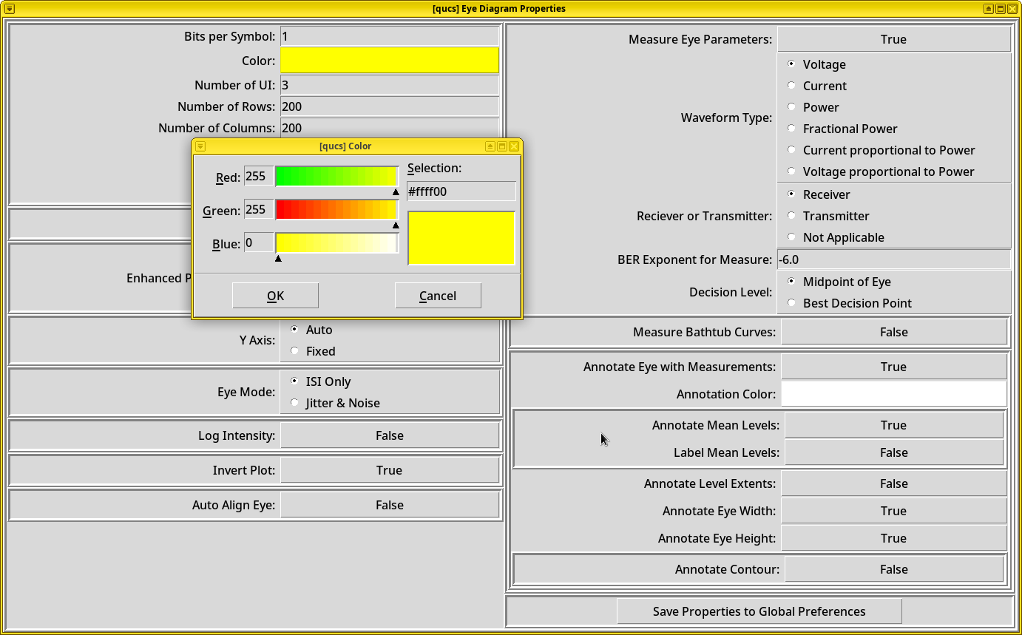Choose Transmitter radio option
1022x635 pixels.
pos(792,216)
